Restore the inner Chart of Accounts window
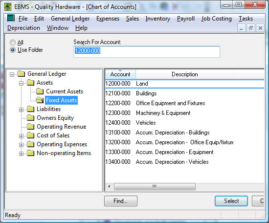The image size is (269, 223). tap(251, 28)
